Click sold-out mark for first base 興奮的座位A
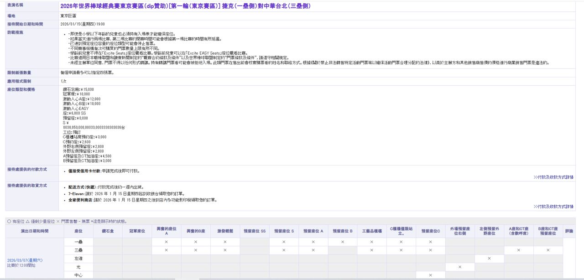Image resolution: width=584 pixels, height=280 pixels. coord(166,242)
